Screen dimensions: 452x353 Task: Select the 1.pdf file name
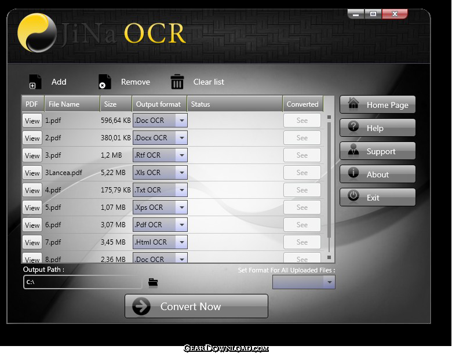click(53, 121)
